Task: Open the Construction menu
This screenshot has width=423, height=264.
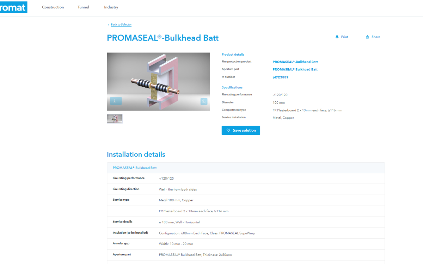Action: pyautogui.click(x=53, y=7)
